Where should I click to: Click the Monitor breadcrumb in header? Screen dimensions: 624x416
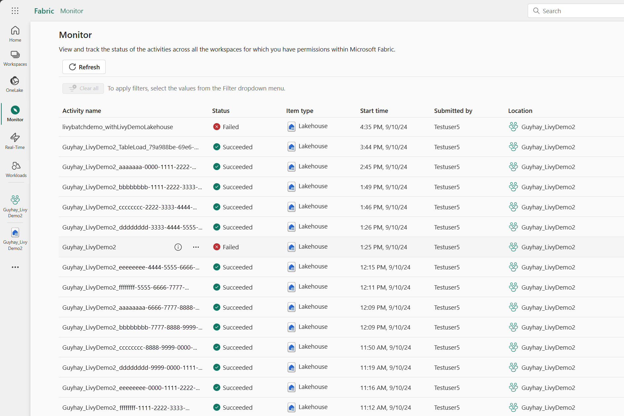[72, 11]
